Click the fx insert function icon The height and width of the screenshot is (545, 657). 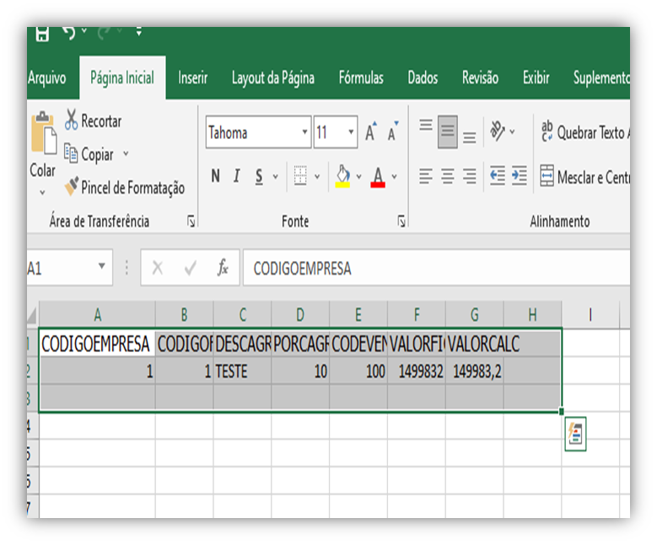pyautogui.click(x=223, y=267)
